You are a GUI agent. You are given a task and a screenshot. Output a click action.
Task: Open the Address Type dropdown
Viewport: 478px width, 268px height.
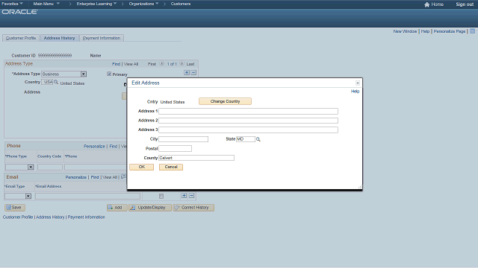click(83, 74)
